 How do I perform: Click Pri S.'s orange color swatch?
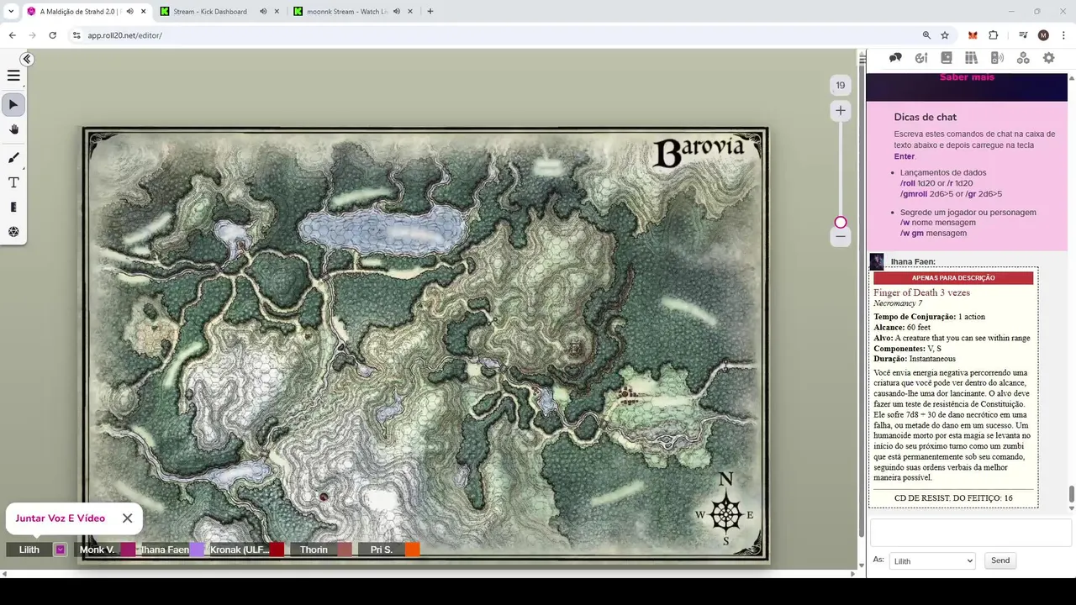pos(413,550)
